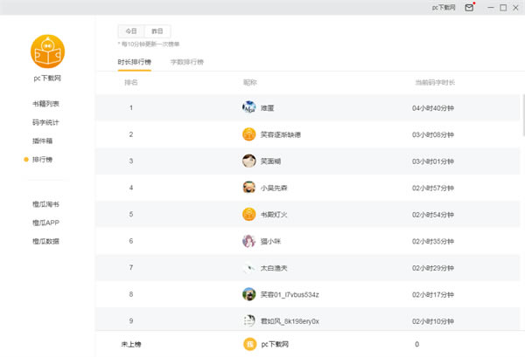The image size is (525, 357).
Task: Click avatar of user 太白渔夫
Action: [x=248, y=267]
